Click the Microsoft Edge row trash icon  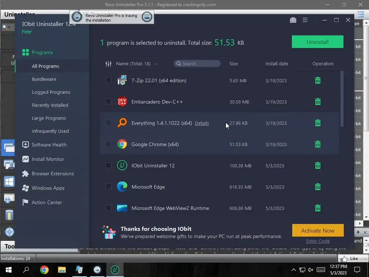point(318,187)
